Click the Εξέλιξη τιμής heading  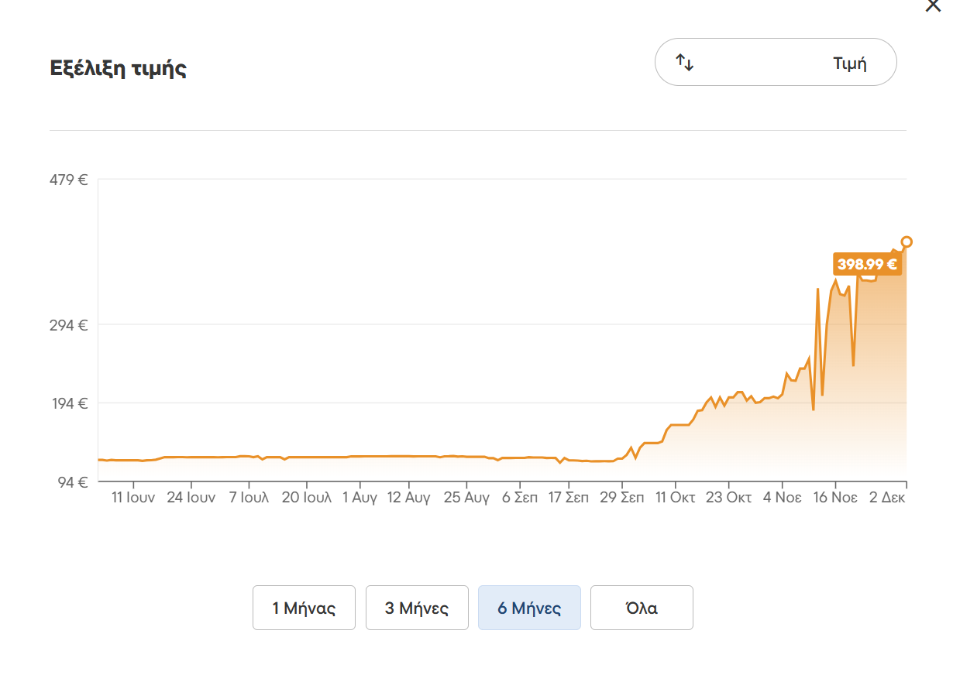tap(118, 68)
